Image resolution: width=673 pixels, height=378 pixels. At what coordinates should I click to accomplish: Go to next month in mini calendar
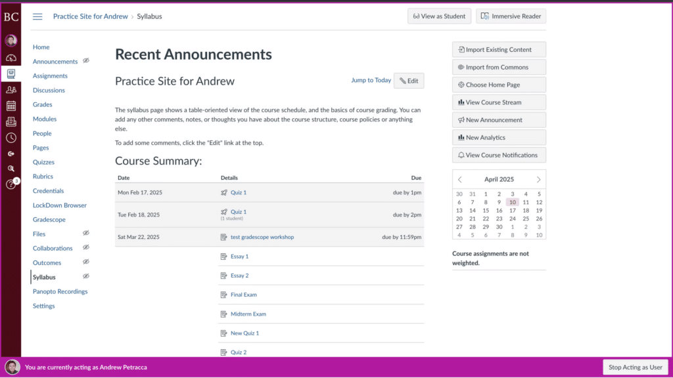[538, 180]
